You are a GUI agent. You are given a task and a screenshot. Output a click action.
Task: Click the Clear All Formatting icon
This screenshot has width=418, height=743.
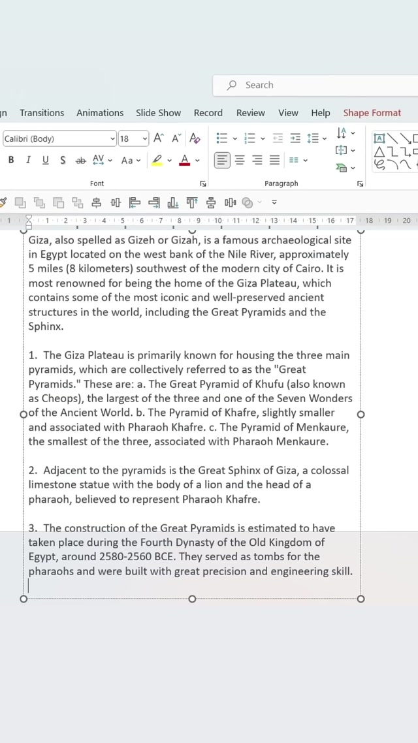pos(195,138)
